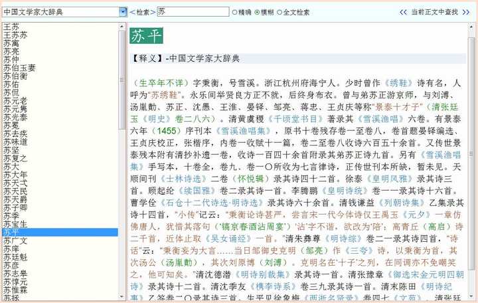Select 苏伯玉妻 in the entry list
The height and width of the screenshot is (303, 478).
click(x=19, y=68)
